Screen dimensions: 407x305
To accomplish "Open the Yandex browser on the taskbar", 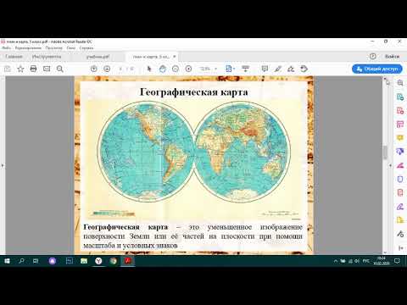I will [x=98, y=261].
